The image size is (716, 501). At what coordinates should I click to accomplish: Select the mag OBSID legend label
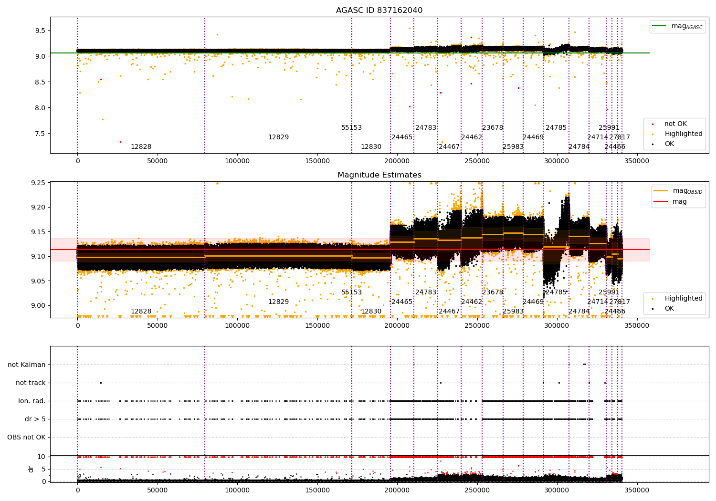(687, 191)
